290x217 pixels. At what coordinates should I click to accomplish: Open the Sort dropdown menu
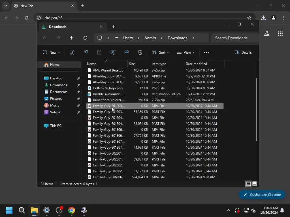pyautogui.click(x=161, y=52)
